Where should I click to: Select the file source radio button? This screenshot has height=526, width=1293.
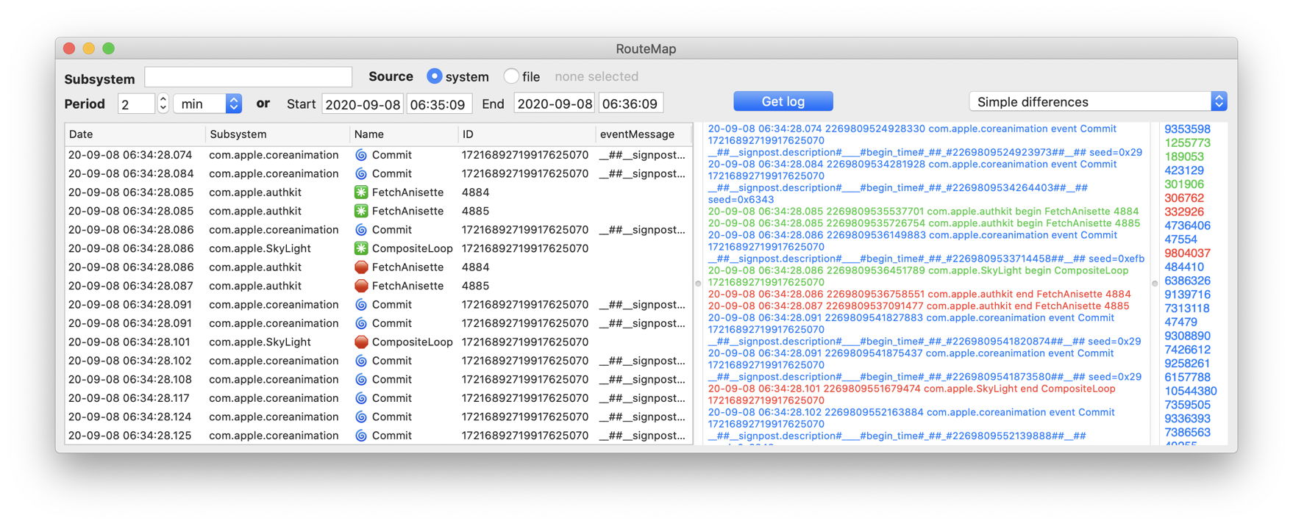coord(511,76)
